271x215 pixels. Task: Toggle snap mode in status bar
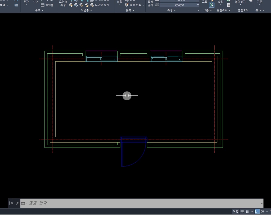248,212
